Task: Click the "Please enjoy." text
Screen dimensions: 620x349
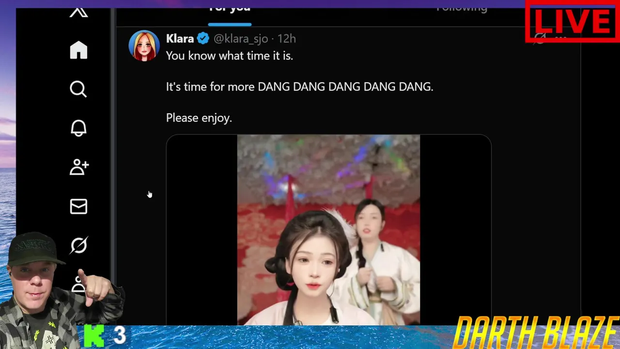Action: (199, 118)
